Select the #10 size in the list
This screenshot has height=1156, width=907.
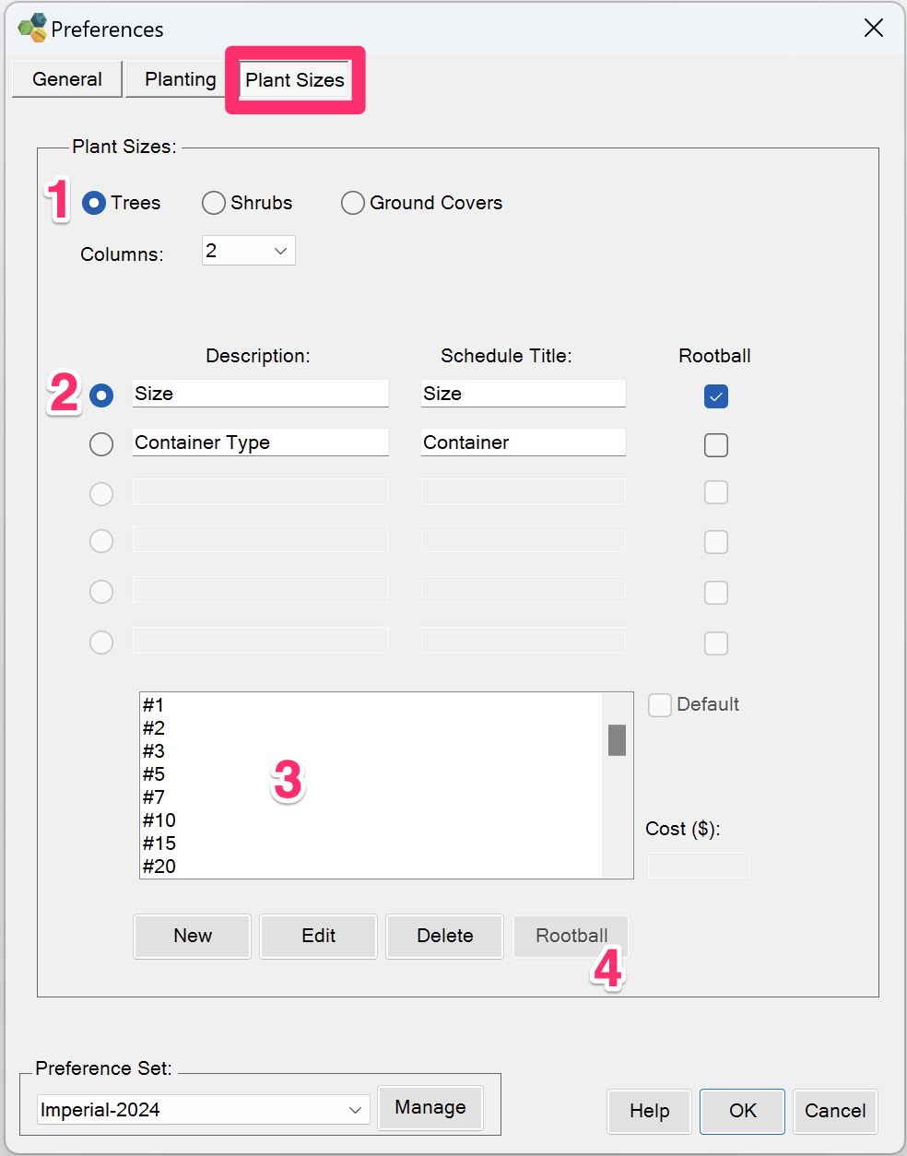click(x=159, y=820)
